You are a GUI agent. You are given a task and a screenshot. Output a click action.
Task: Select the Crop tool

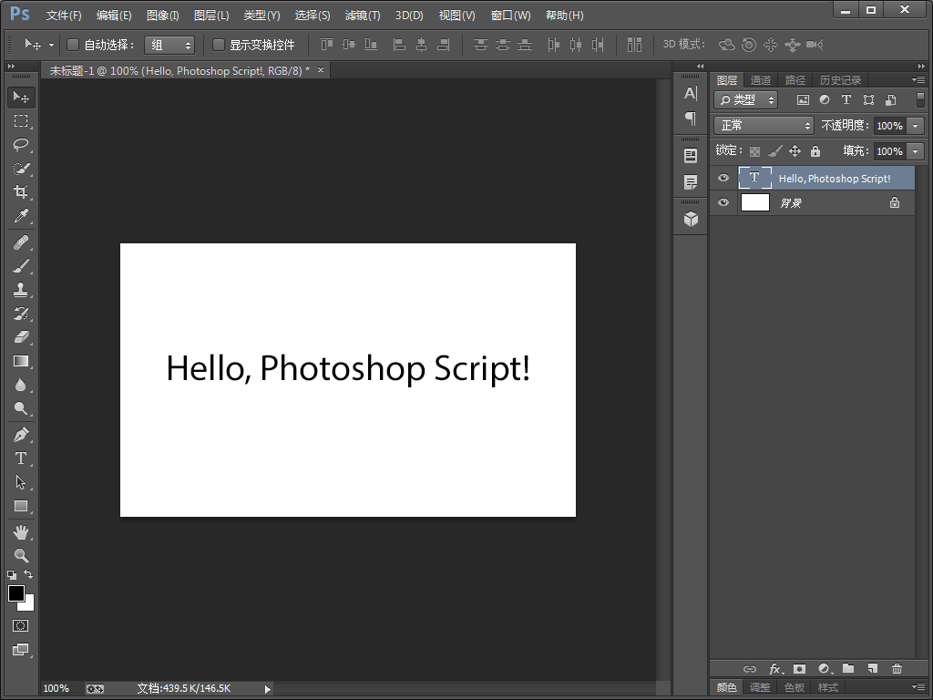[21, 191]
